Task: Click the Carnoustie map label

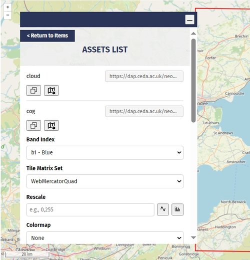Action: (x=234, y=93)
